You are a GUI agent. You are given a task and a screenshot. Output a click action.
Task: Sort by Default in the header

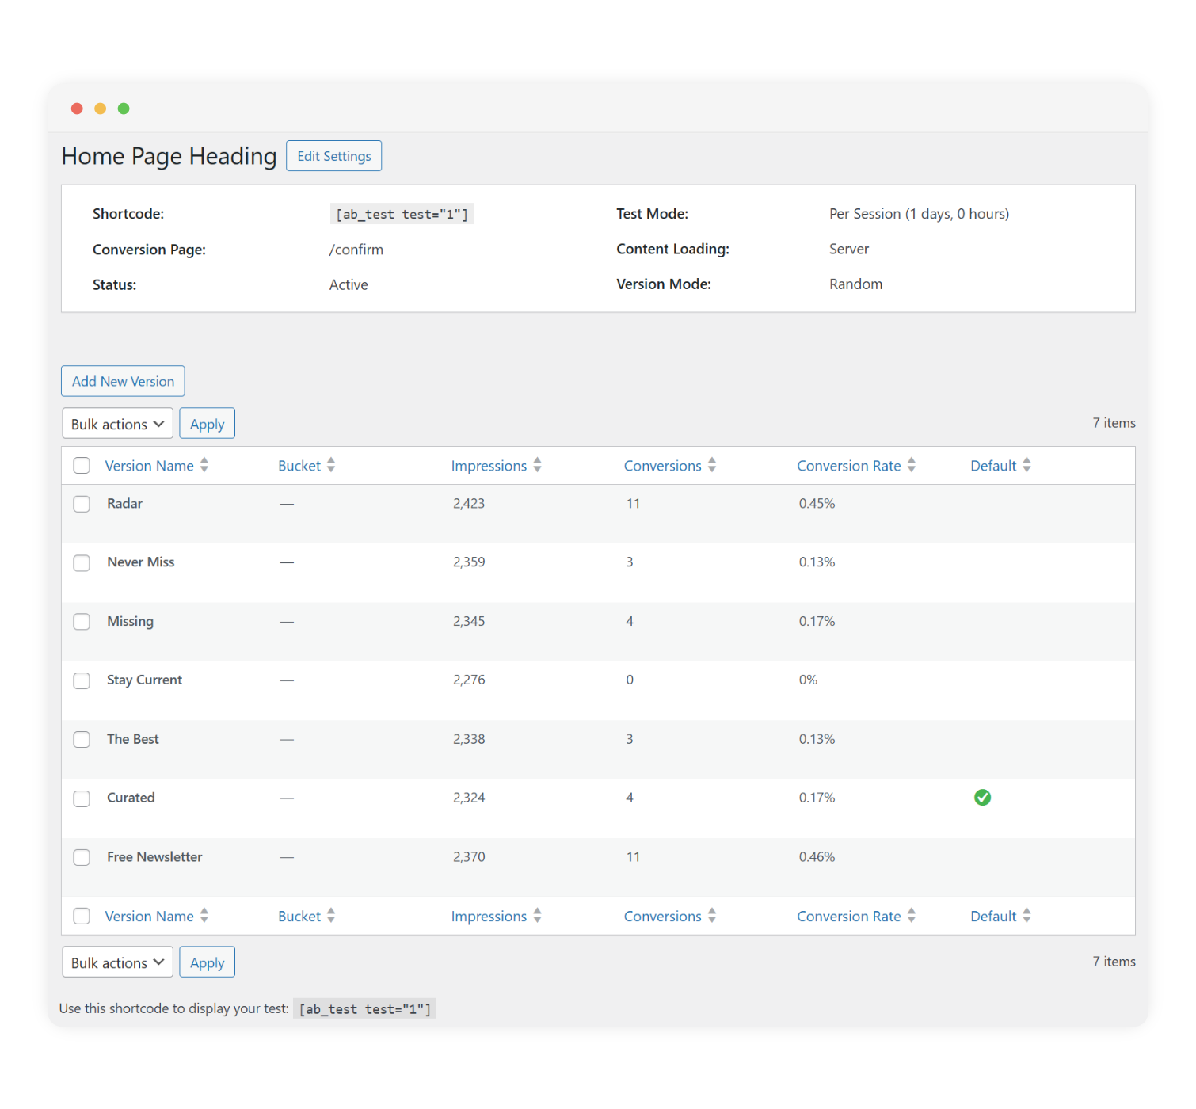(993, 466)
